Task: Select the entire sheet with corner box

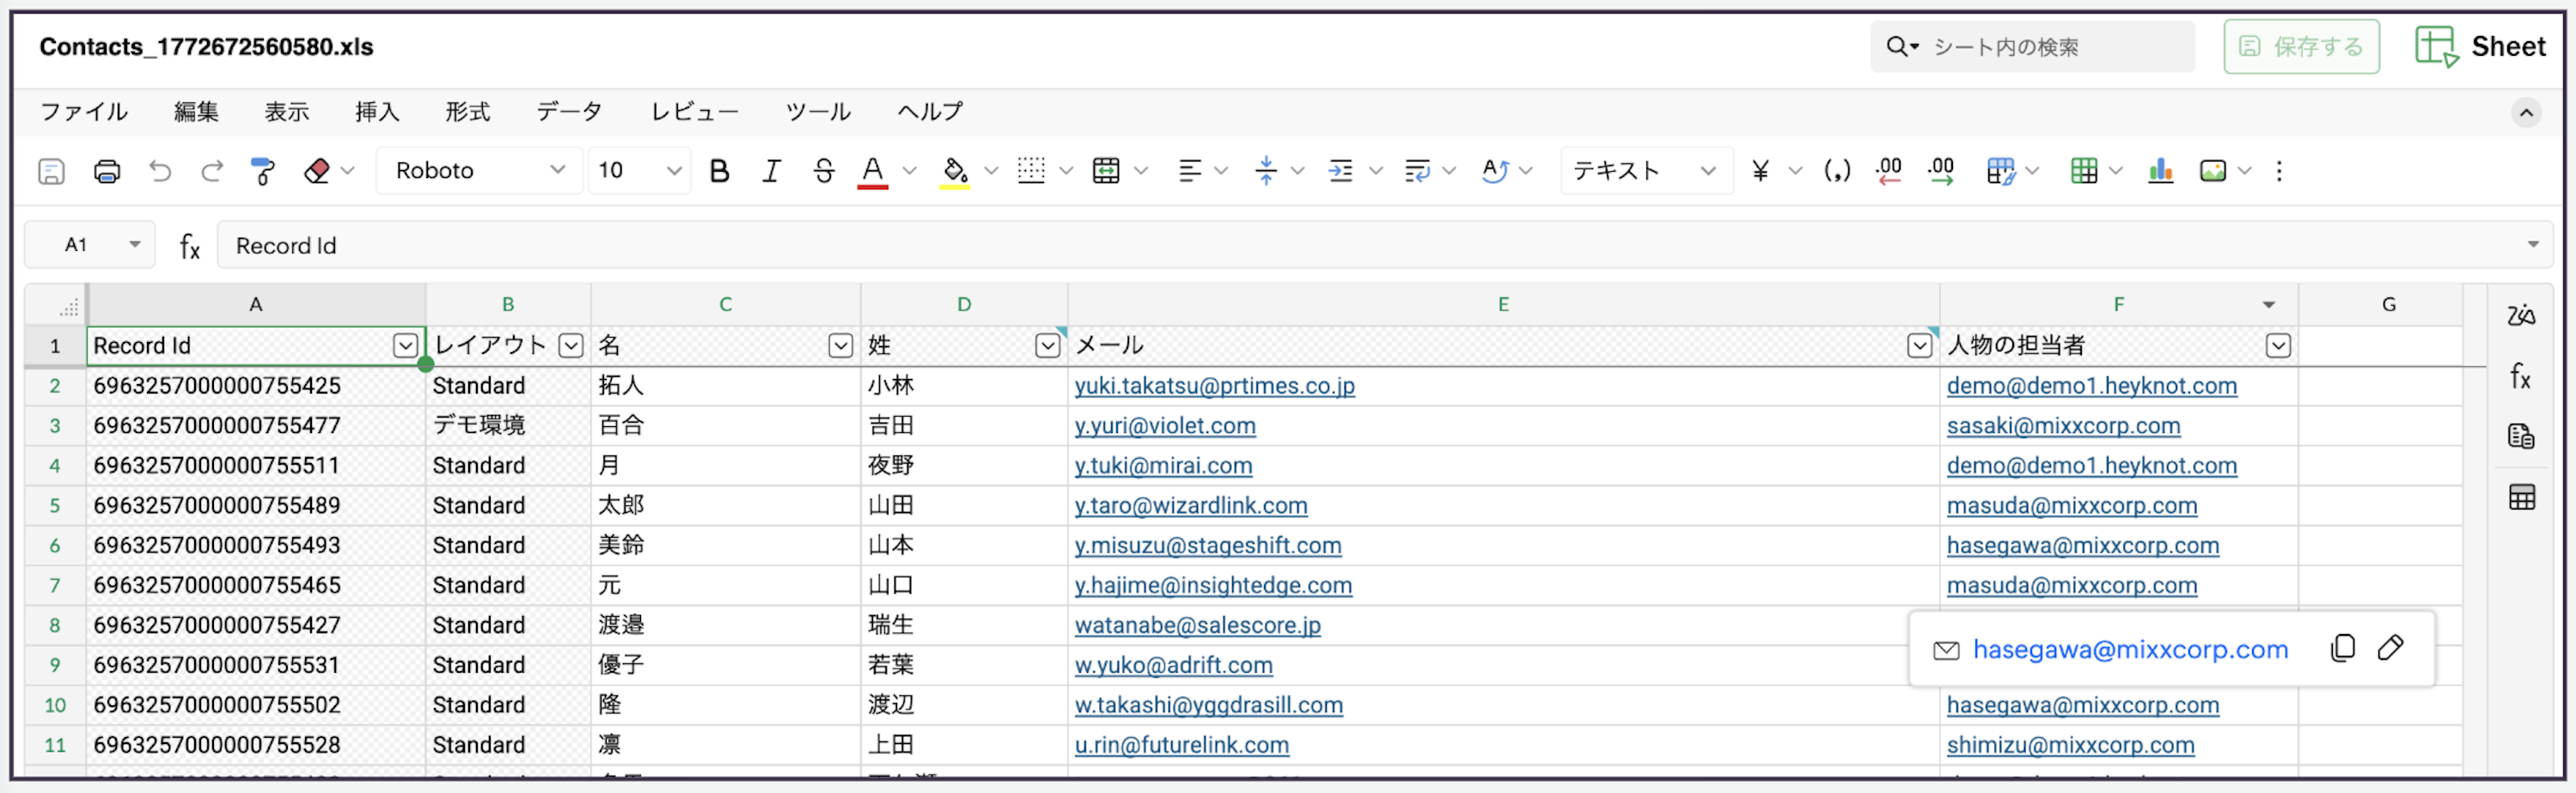Action: 56,305
